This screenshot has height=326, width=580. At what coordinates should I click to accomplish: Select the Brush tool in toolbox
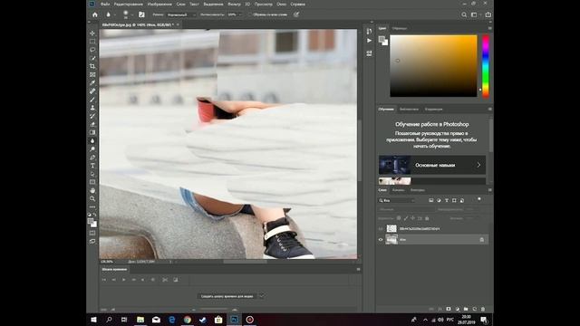click(92, 100)
